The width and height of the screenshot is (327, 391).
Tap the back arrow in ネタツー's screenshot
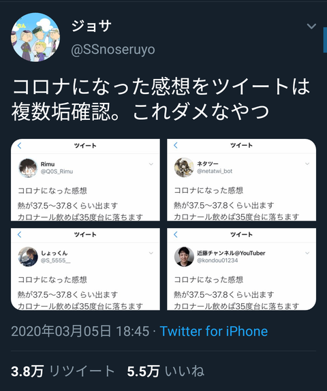(x=176, y=145)
